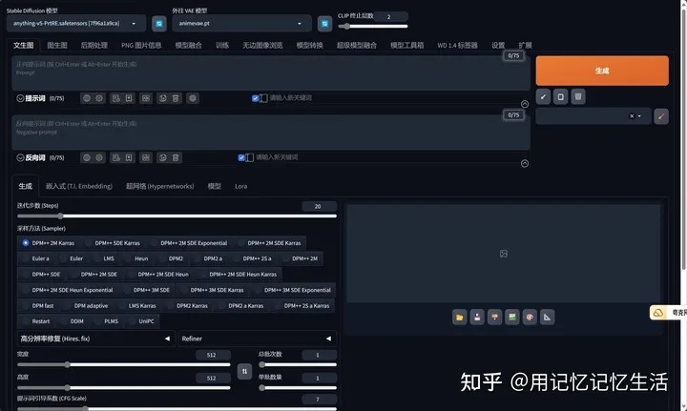687x411 pixels.
Task: Switch to the 图生图 tab
Action: tap(57, 45)
